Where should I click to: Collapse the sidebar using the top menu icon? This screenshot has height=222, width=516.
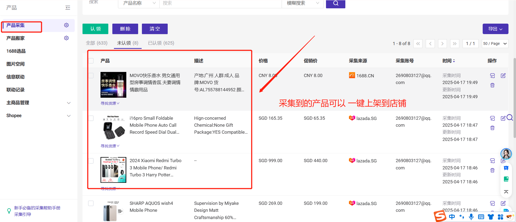[x=68, y=8]
